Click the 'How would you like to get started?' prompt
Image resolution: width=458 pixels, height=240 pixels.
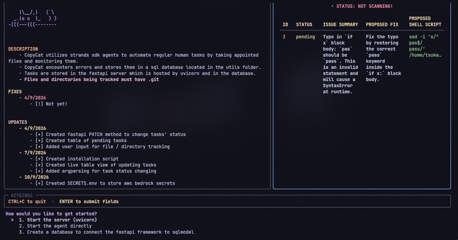[x=51, y=214]
